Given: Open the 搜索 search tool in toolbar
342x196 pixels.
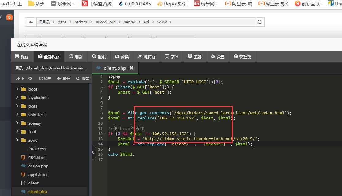Looking at the screenshot, I should point(99,57).
